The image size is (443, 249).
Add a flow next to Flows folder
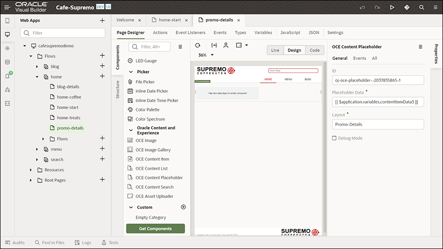[102, 55]
